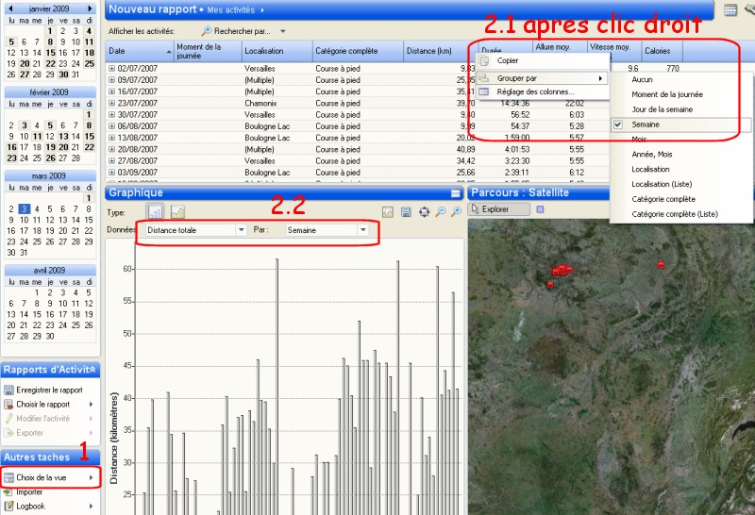Click the Explorer button in Parcours panel

[497, 209]
